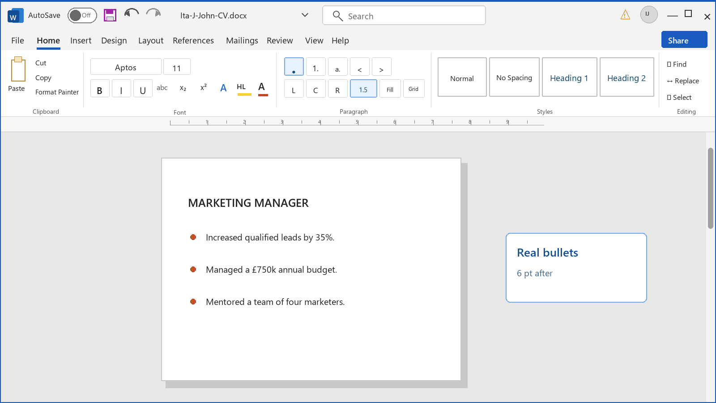Apply superscript formatting

coord(204,87)
